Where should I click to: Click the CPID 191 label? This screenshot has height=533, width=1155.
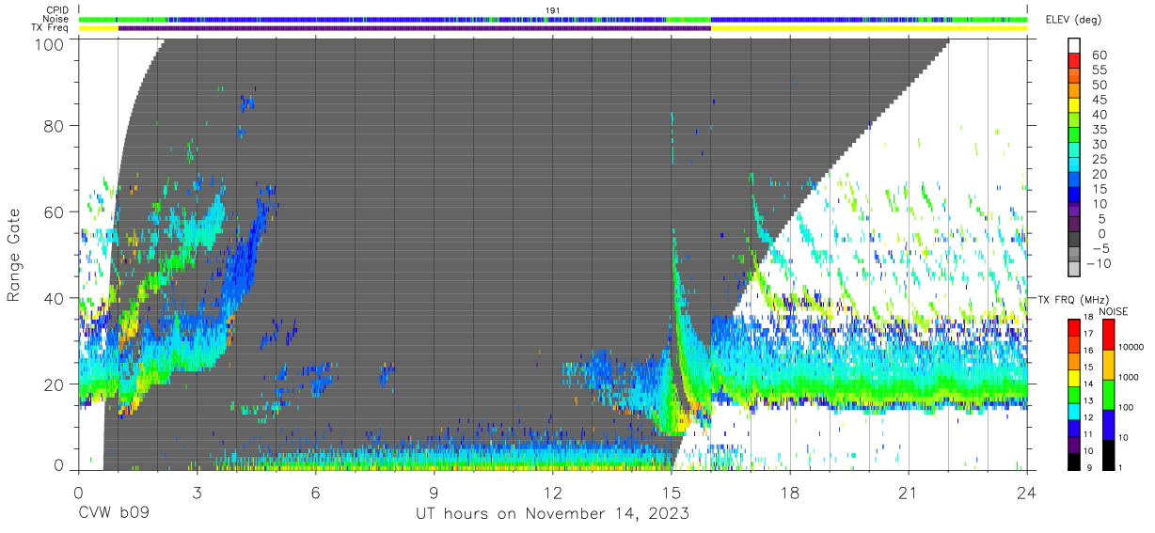click(x=553, y=10)
